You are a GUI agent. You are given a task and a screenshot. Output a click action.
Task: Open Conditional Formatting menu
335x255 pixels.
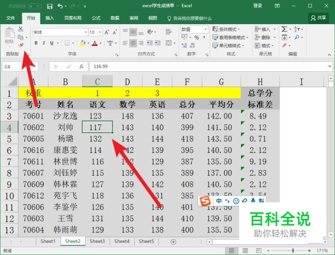(x=226, y=29)
